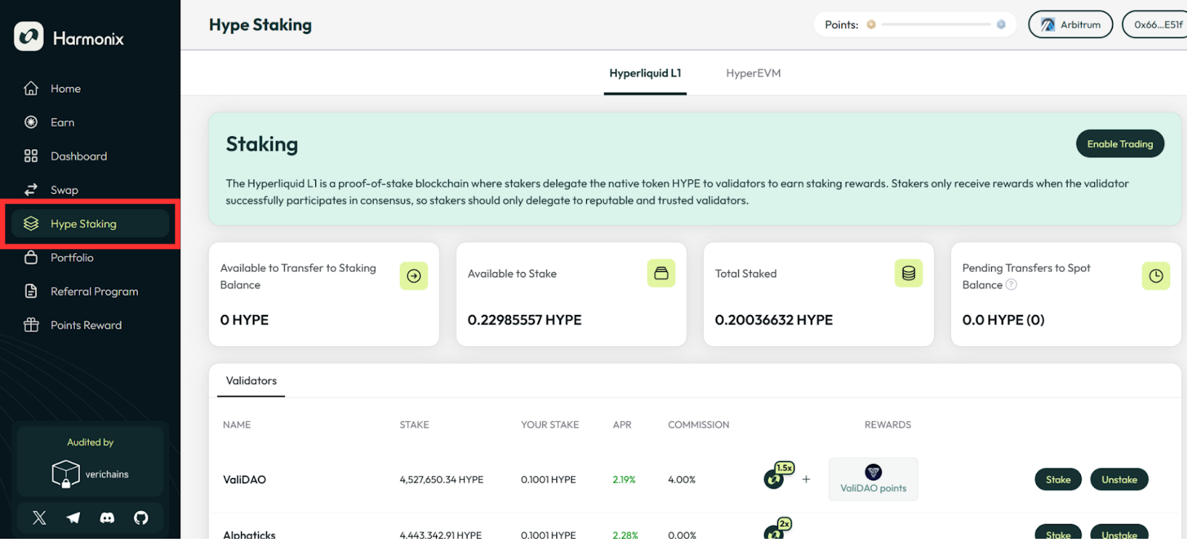Click the question mark help icon near Balance
The height and width of the screenshot is (539, 1187).
pyautogui.click(x=1011, y=285)
